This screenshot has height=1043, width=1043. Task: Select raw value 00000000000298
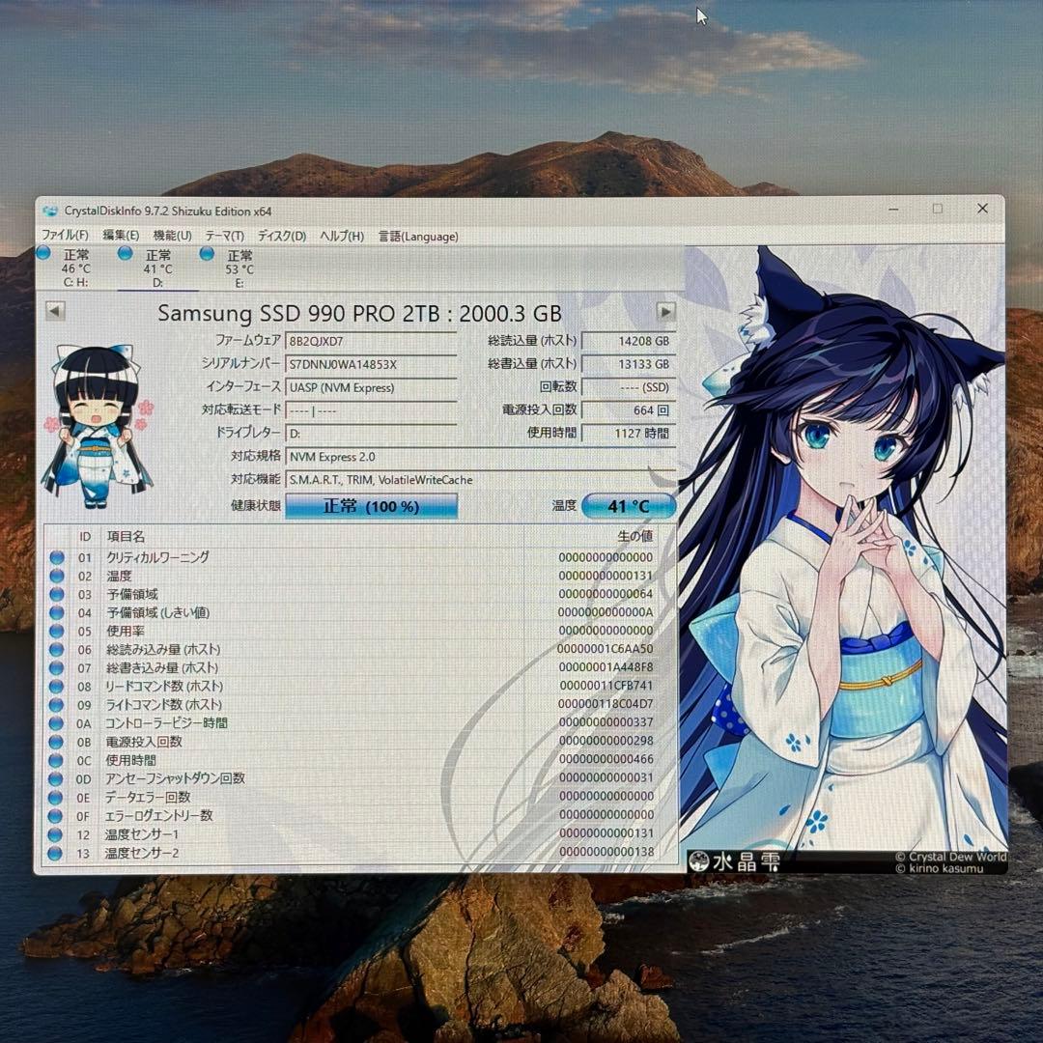click(606, 741)
